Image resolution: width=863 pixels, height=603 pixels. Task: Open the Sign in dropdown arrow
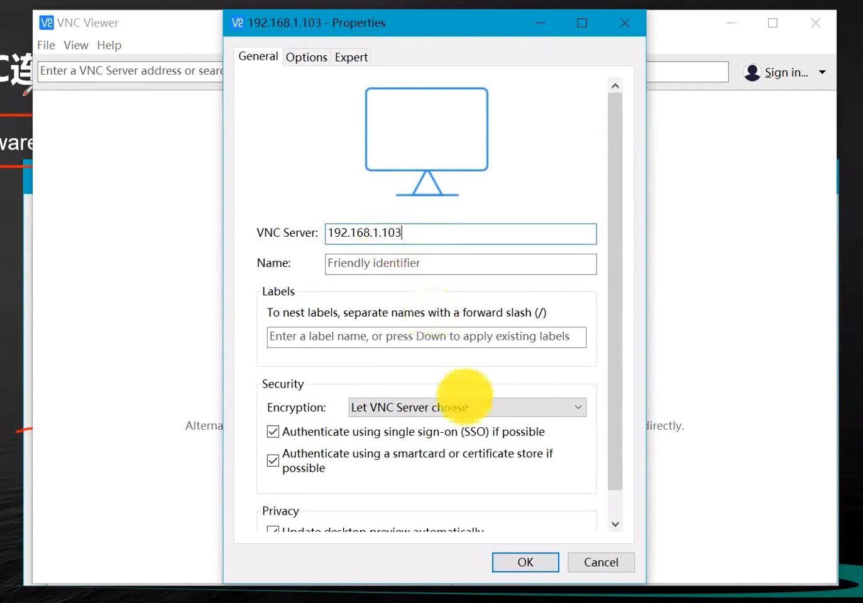click(822, 73)
